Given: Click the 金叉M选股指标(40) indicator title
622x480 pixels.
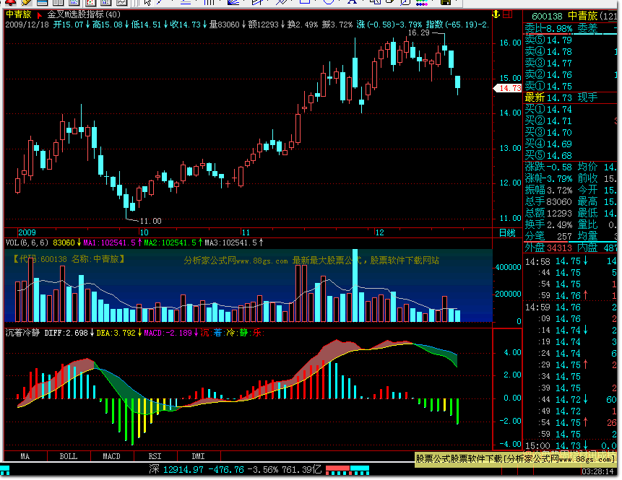Looking at the screenshot, I should click(84, 14).
